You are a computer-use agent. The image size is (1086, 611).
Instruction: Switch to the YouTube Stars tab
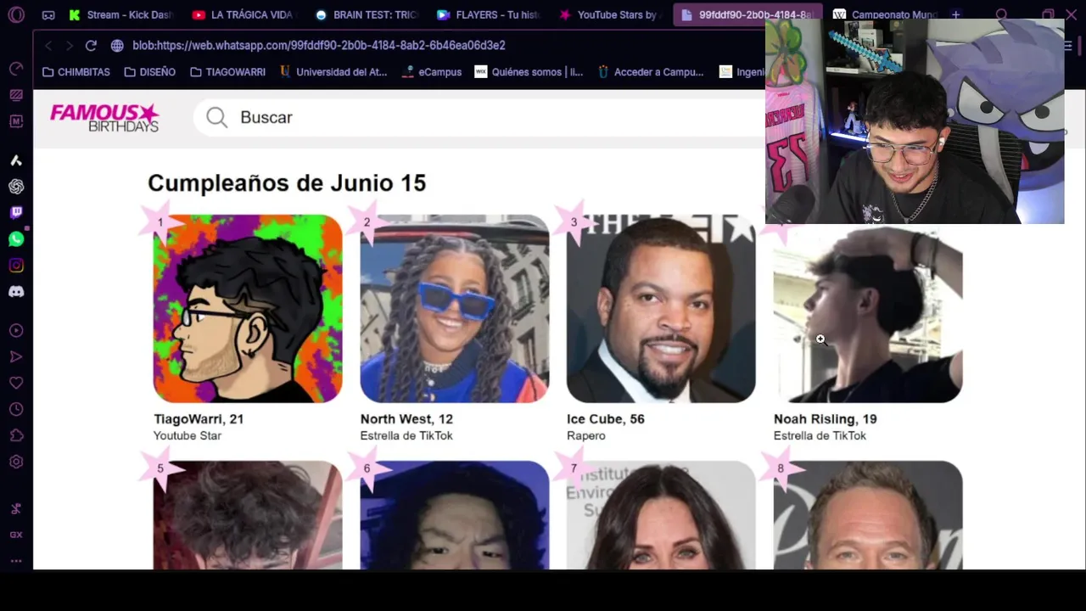(x=610, y=14)
